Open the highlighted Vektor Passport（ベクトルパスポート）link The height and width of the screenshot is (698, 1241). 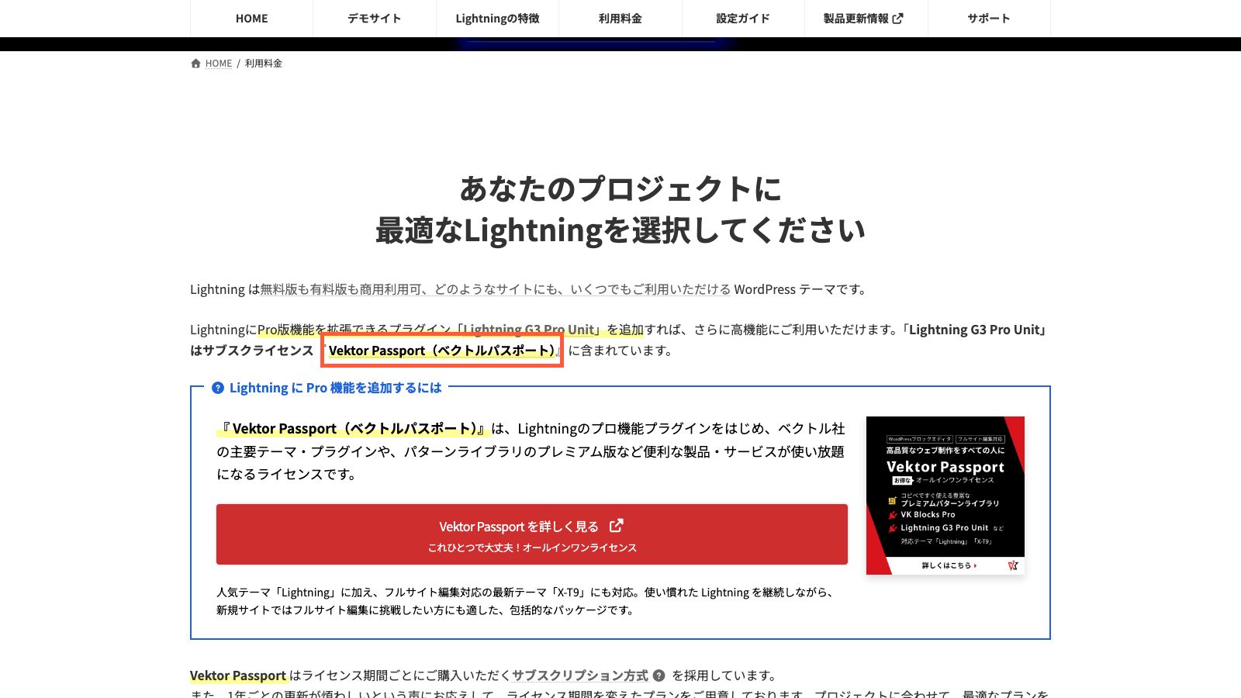coord(442,351)
